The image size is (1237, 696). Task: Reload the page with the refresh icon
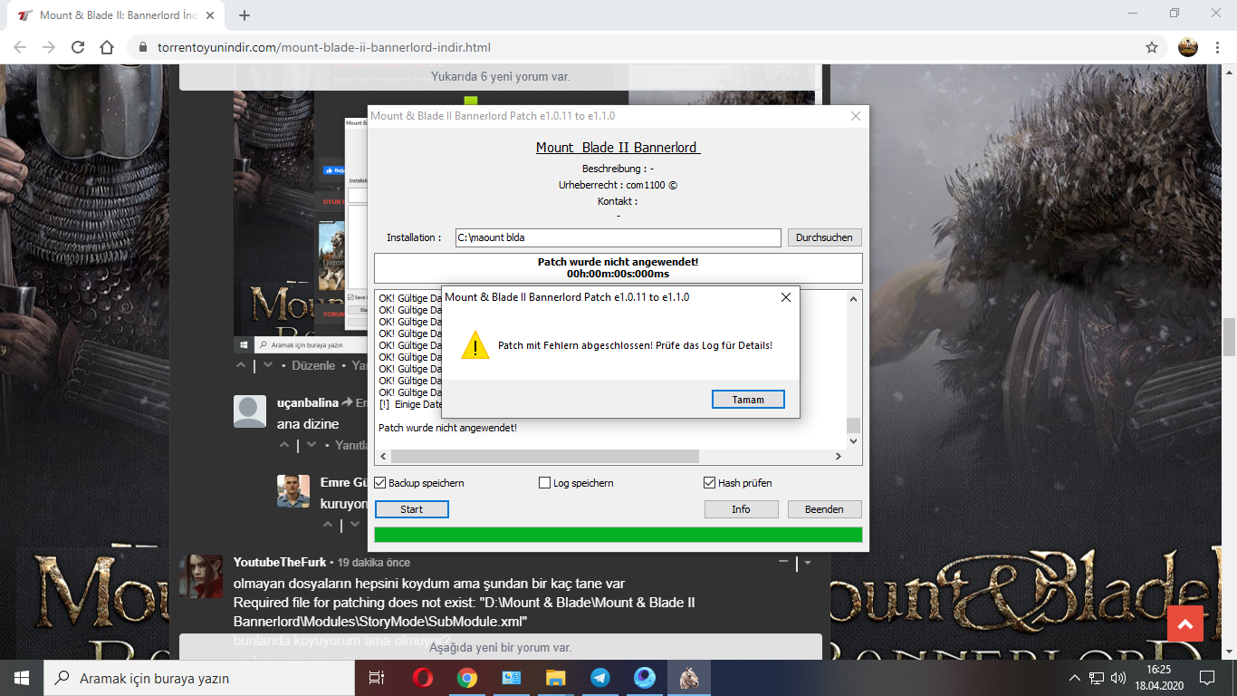78,47
